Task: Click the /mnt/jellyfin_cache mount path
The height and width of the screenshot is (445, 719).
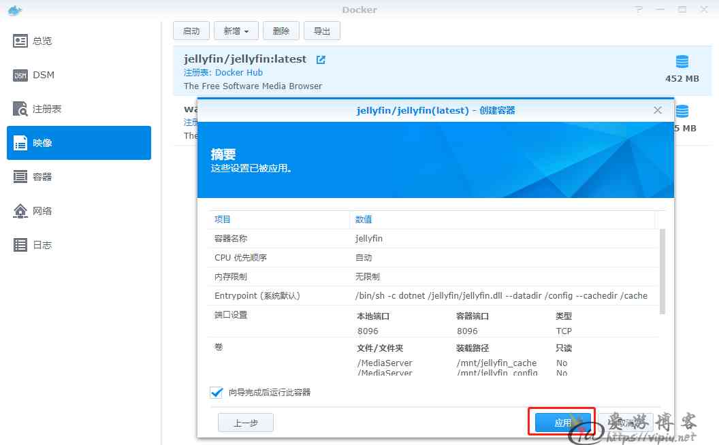Action: 496,363
